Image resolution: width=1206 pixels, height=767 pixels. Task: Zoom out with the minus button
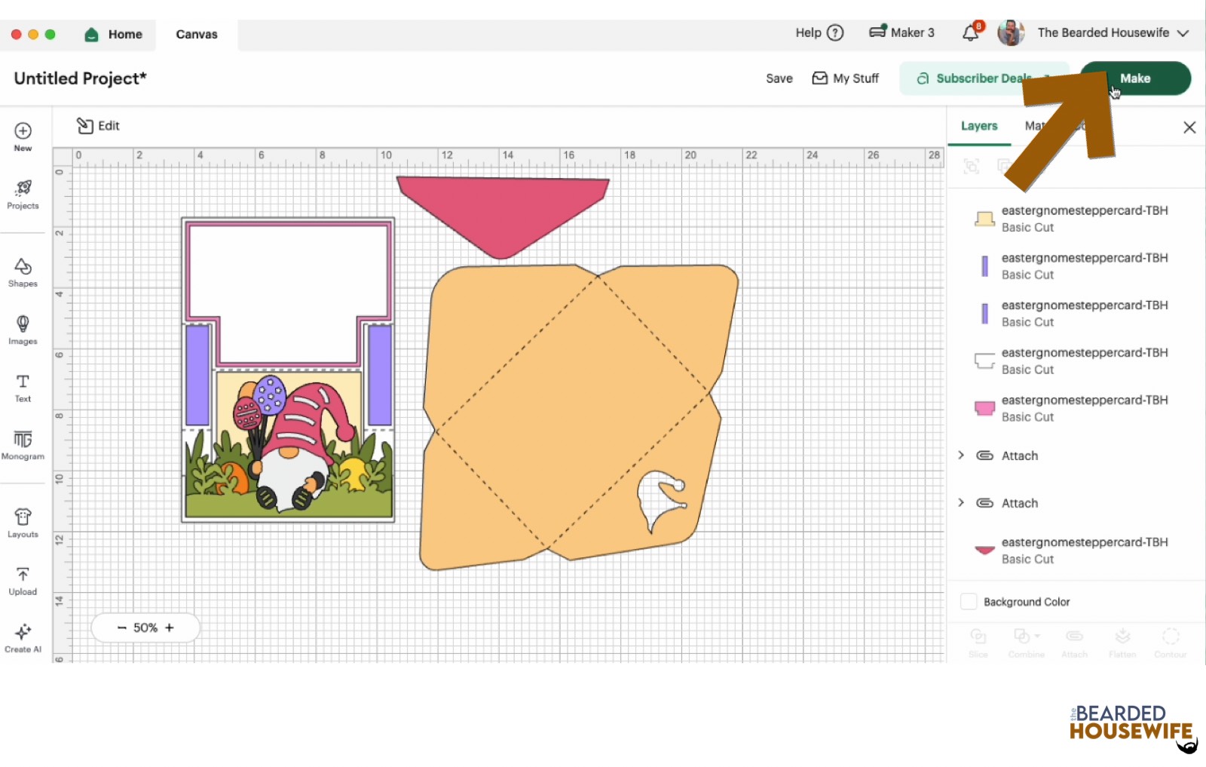coord(121,627)
